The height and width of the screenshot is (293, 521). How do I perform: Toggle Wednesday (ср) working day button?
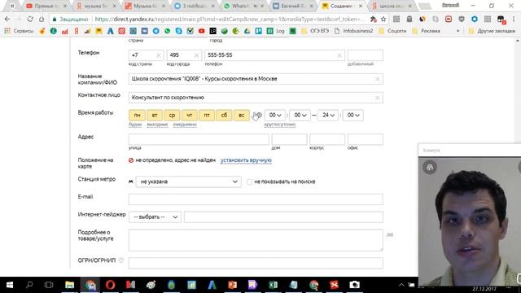point(172,116)
